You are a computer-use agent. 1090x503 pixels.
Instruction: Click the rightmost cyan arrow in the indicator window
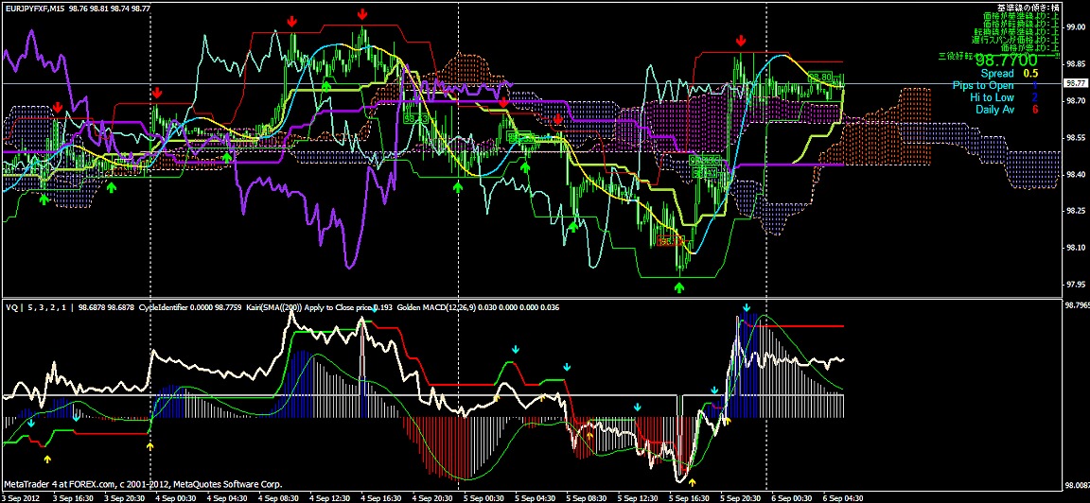747,308
